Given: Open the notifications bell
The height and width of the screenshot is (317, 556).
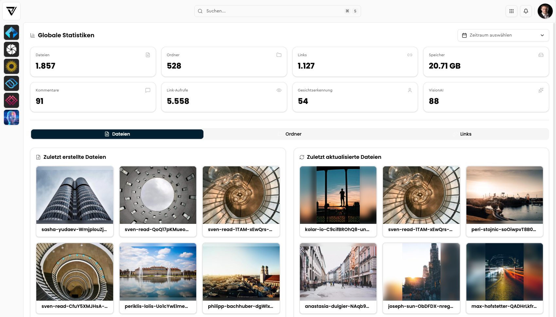Looking at the screenshot, I should click(x=526, y=11).
